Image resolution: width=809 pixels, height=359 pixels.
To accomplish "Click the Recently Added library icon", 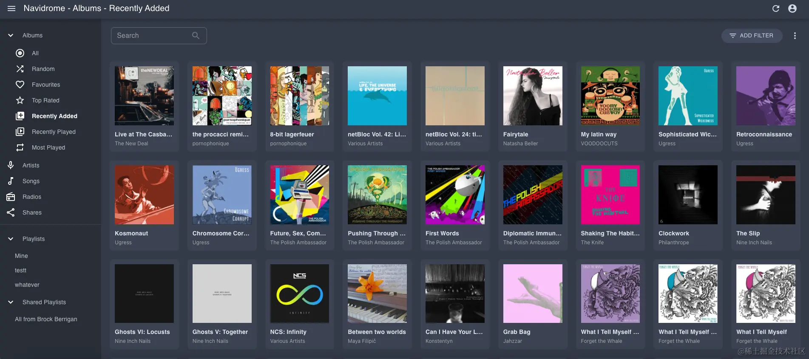I will tap(20, 116).
